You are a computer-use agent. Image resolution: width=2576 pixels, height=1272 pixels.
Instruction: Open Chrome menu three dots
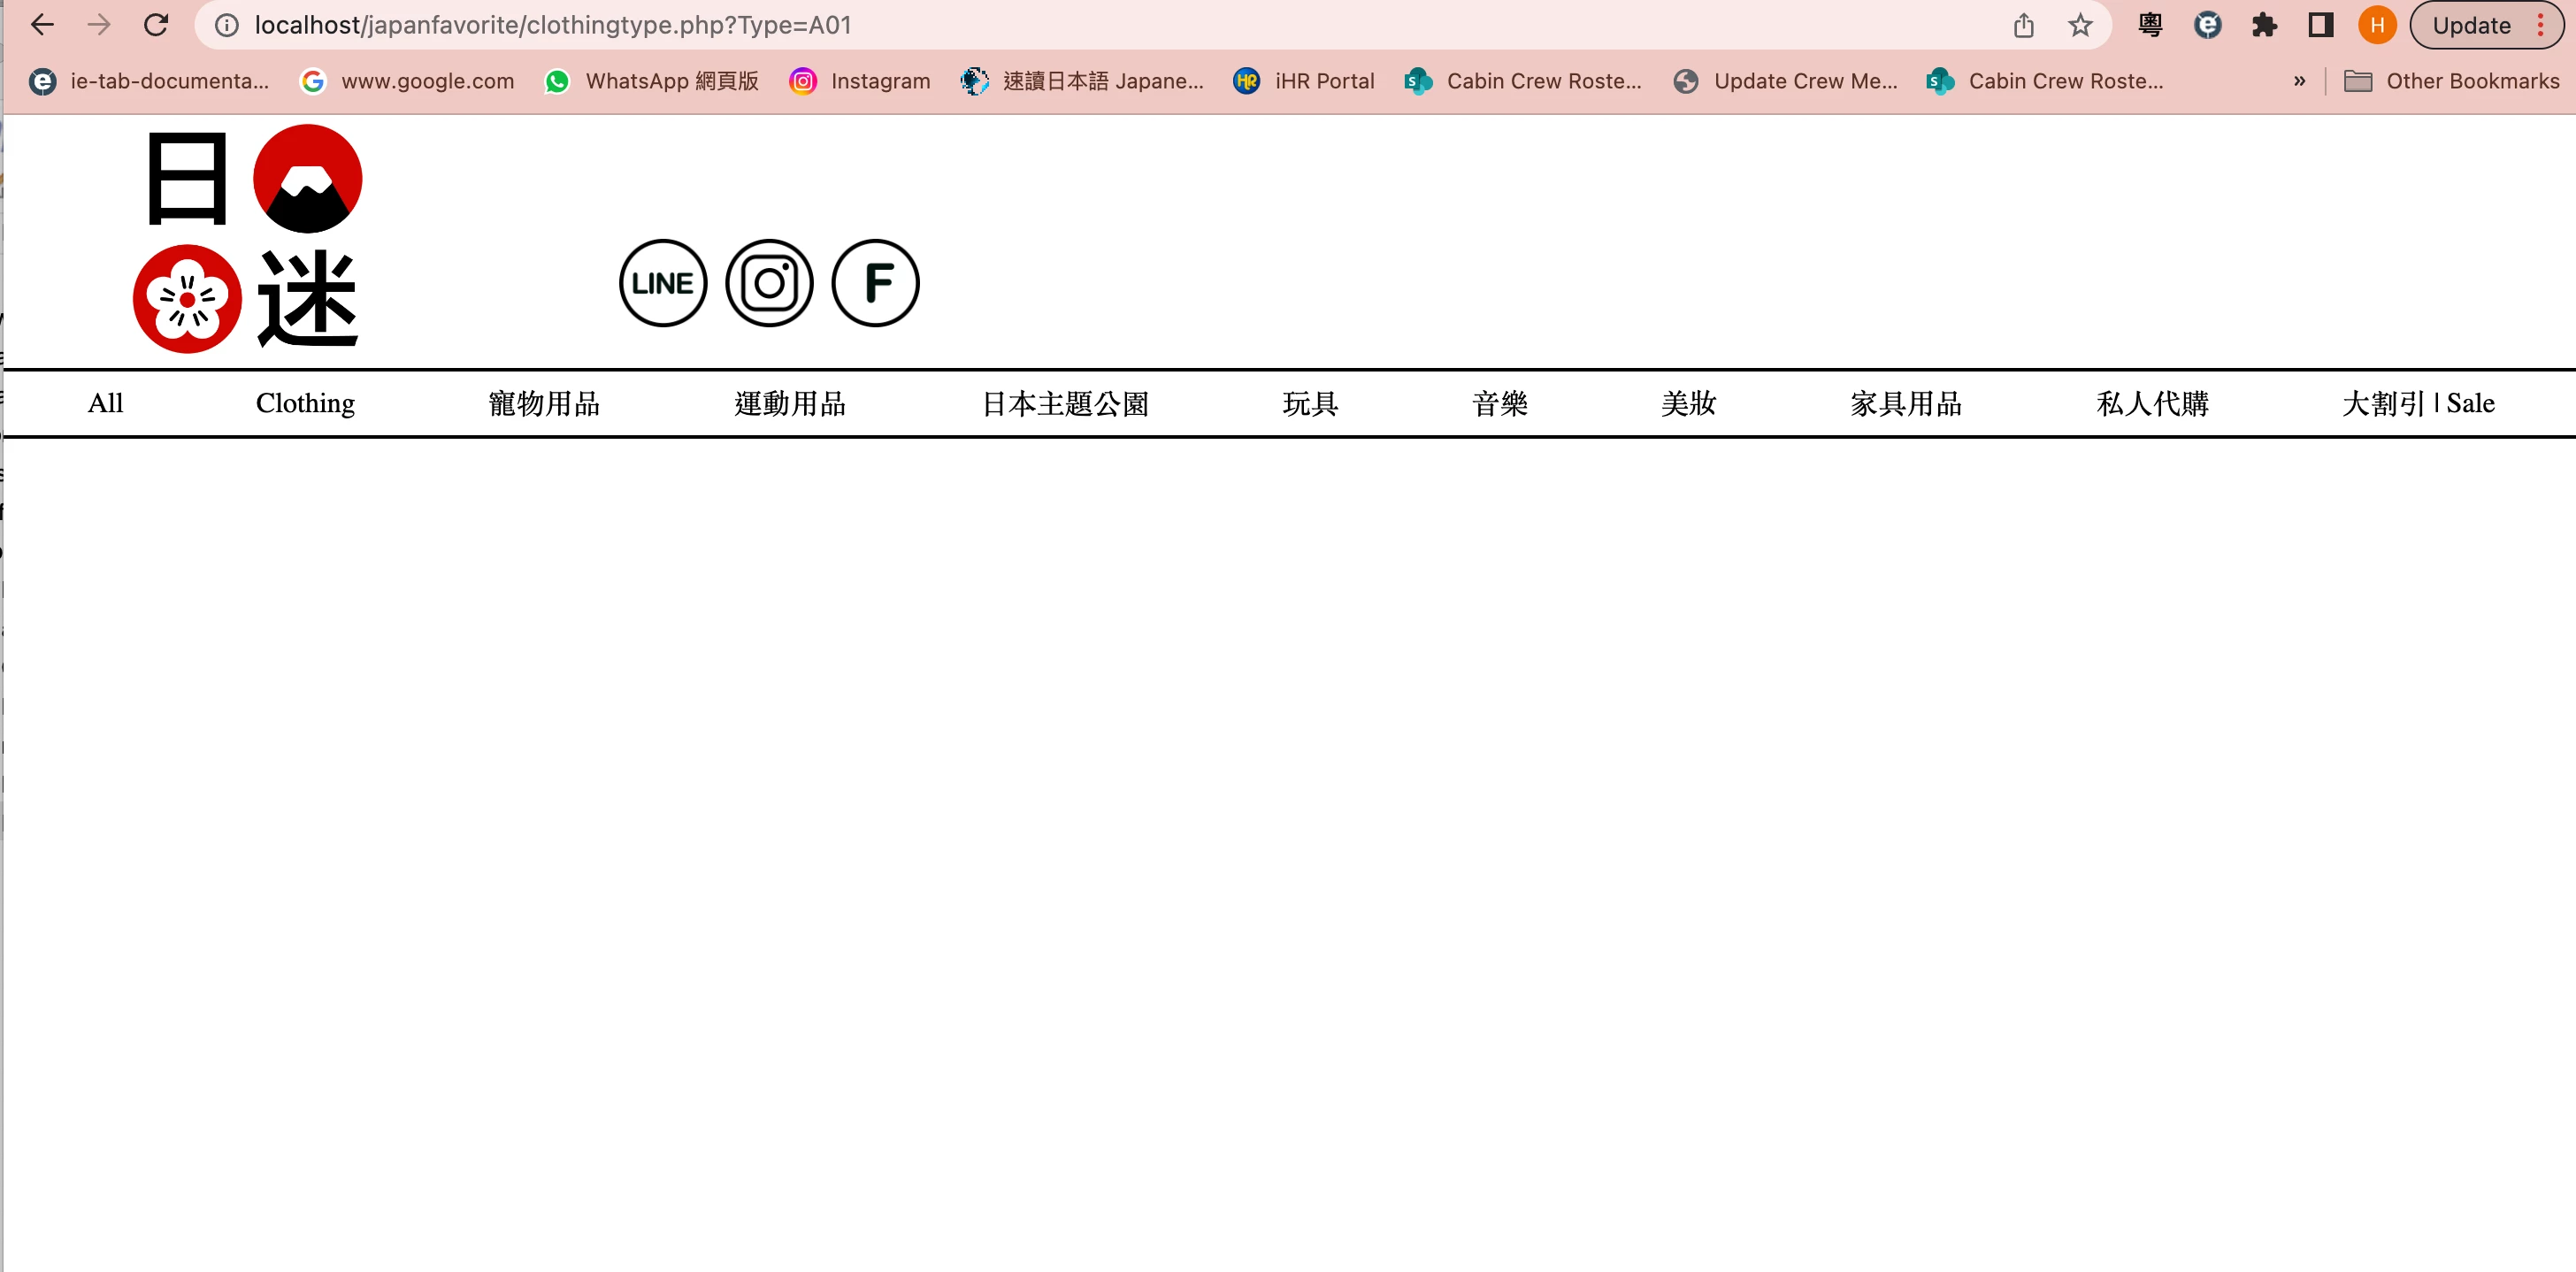pos(2541,25)
